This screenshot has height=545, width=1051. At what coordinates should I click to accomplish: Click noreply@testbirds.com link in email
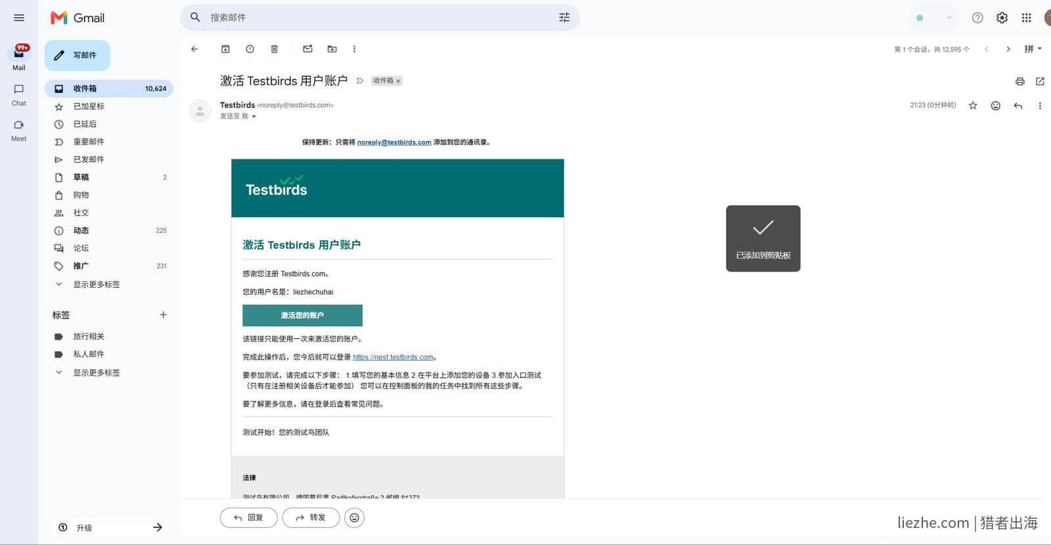[x=394, y=142]
